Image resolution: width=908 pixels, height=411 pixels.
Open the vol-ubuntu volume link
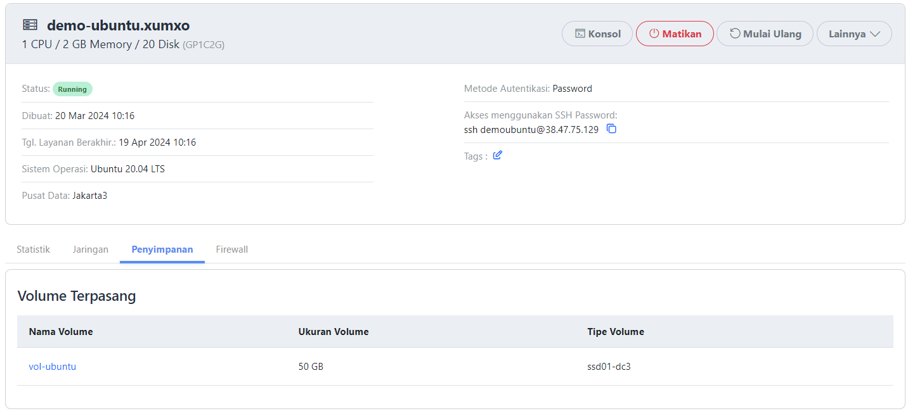point(52,366)
